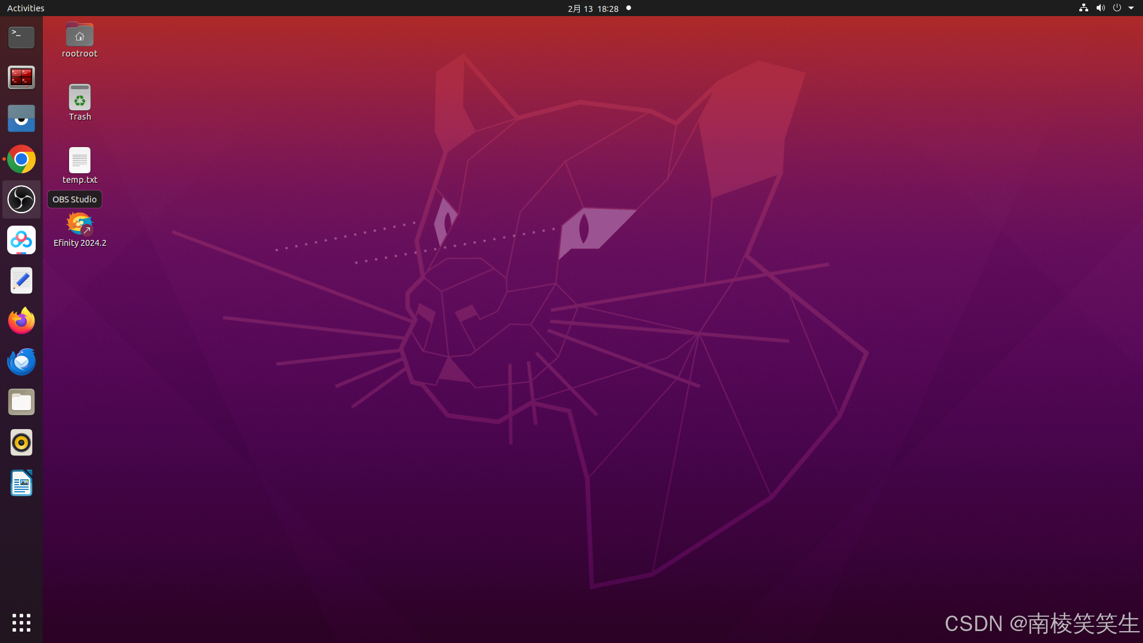Launch Terminator from the dock
Viewport: 1143px width, 643px height.
(x=21, y=77)
